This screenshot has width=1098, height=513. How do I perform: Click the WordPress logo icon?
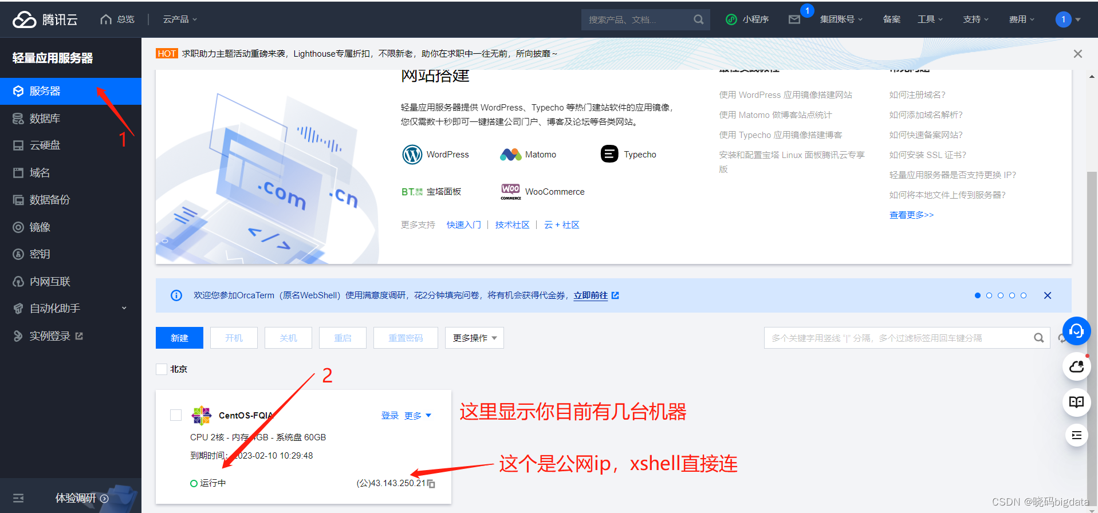[412, 155]
